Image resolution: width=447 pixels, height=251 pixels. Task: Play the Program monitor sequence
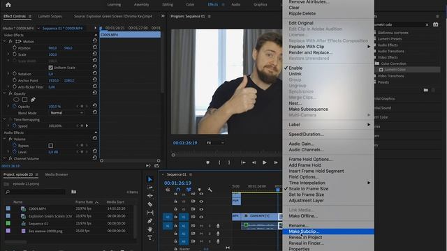coord(265,162)
